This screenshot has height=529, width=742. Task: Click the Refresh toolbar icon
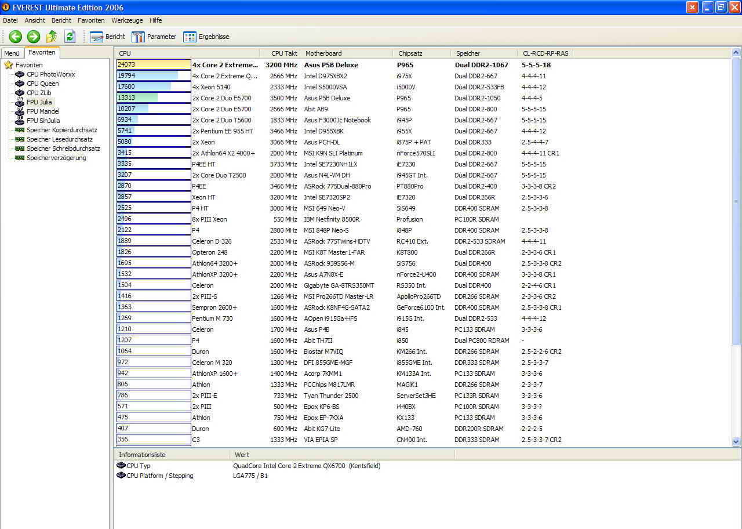coord(70,37)
